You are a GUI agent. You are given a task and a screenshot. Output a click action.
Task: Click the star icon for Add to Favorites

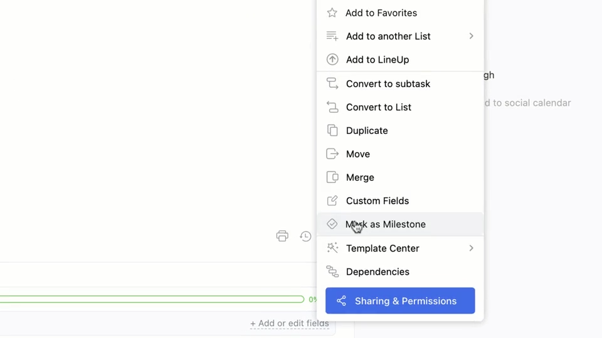(332, 13)
